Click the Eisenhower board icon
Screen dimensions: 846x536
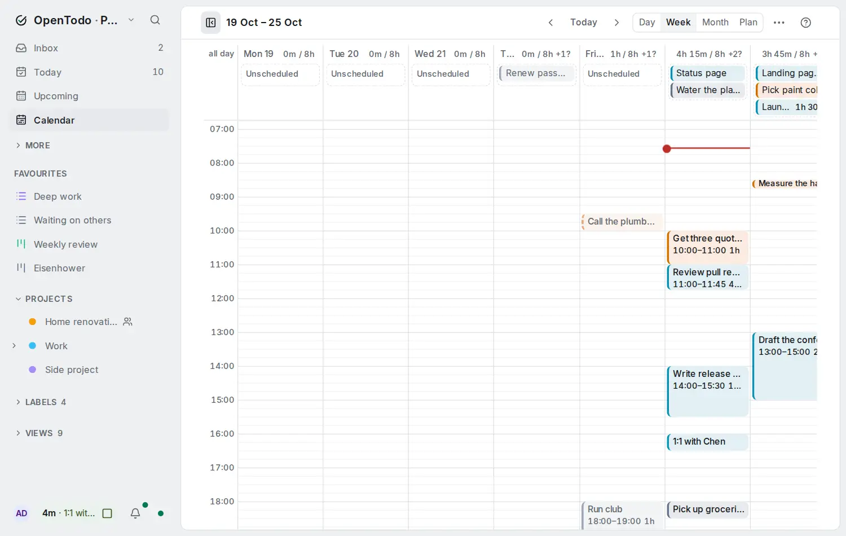click(x=21, y=268)
